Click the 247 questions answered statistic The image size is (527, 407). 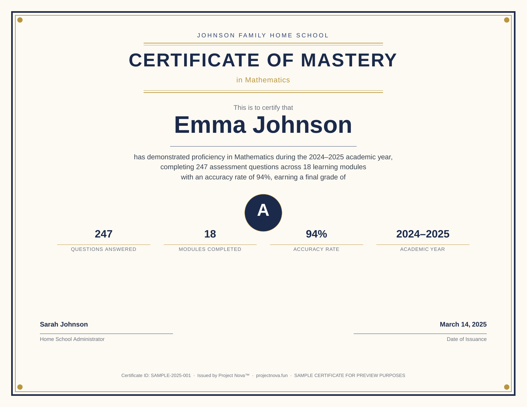(104, 234)
